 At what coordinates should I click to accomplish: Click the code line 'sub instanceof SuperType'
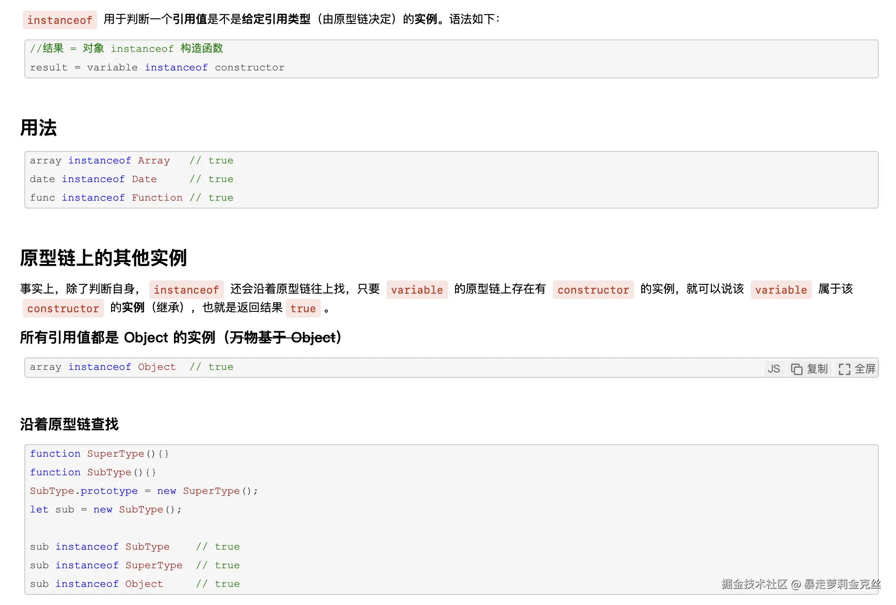106,566
